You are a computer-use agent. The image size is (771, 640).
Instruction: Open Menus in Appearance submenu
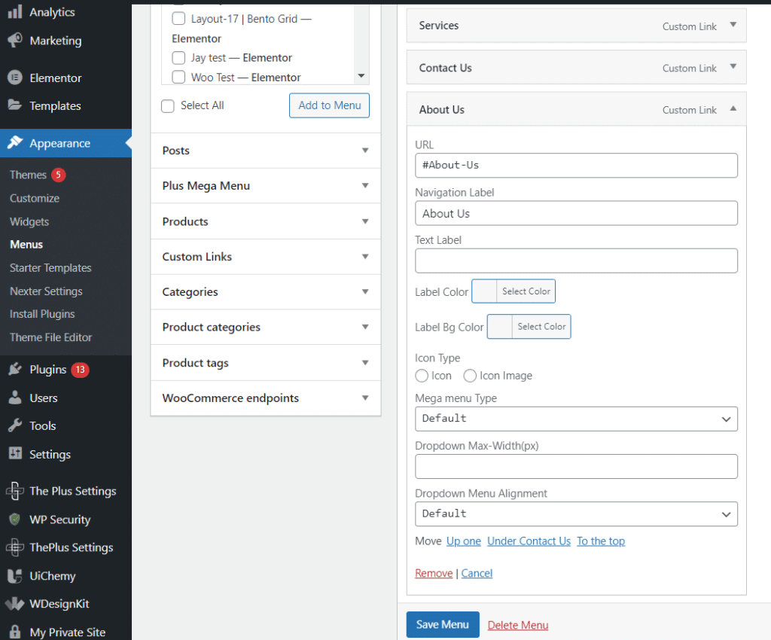click(26, 244)
